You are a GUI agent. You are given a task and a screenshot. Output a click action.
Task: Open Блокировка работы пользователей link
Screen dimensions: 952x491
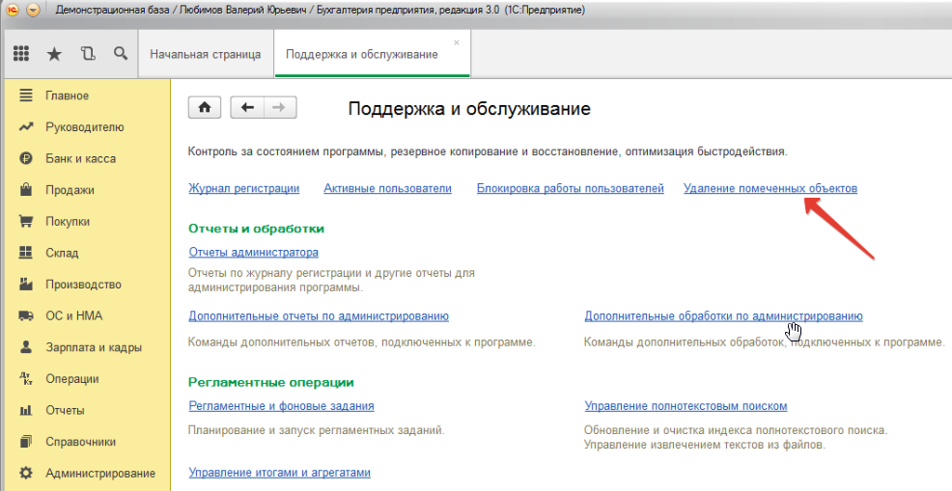[x=570, y=188]
